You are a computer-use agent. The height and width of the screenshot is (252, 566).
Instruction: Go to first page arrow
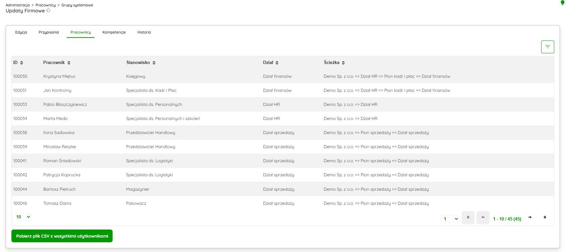(468, 217)
